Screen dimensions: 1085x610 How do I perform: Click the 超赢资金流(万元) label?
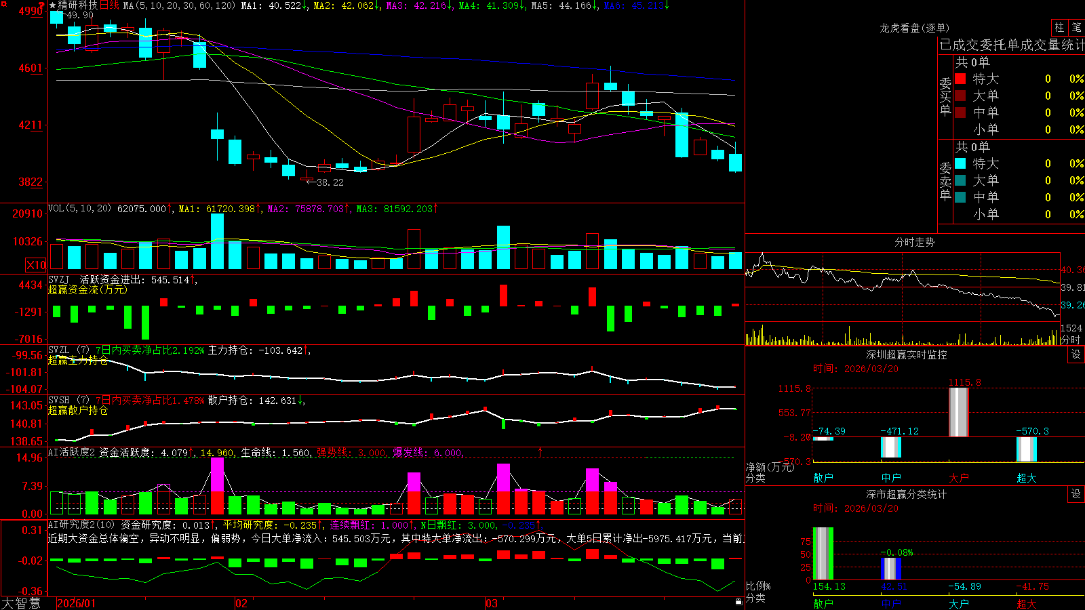(x=87, y=289)
